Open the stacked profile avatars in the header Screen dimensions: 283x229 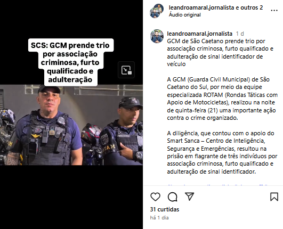[156, 11]
